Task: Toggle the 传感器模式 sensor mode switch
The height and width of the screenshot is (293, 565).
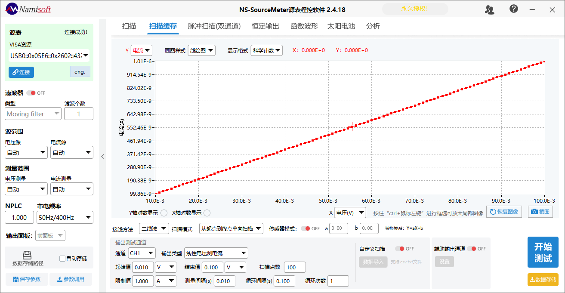Action: [x=306, y=228]
